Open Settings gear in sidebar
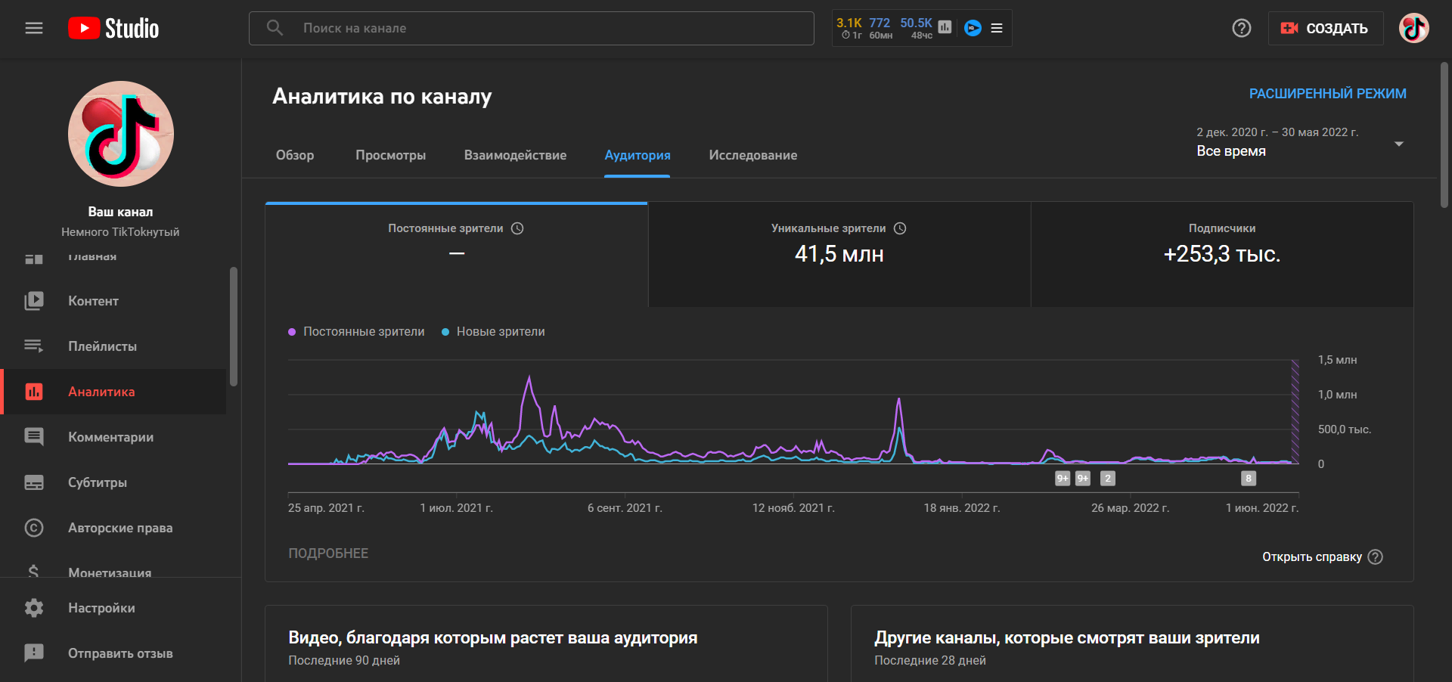 click(34, 608)
